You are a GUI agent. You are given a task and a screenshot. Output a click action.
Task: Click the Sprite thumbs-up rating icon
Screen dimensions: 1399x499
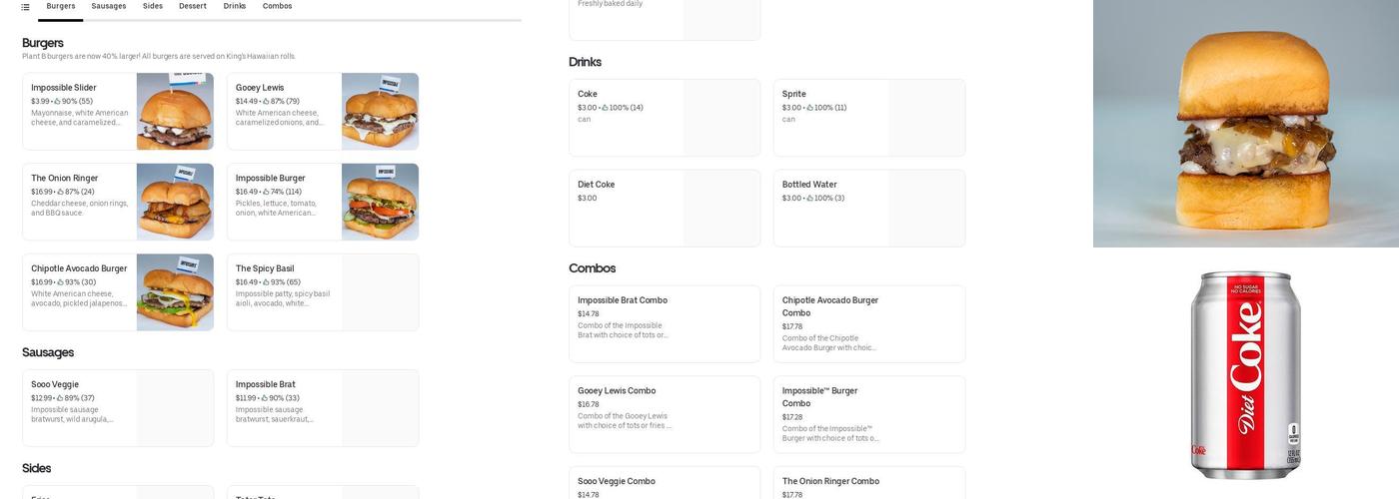(809, 108)
